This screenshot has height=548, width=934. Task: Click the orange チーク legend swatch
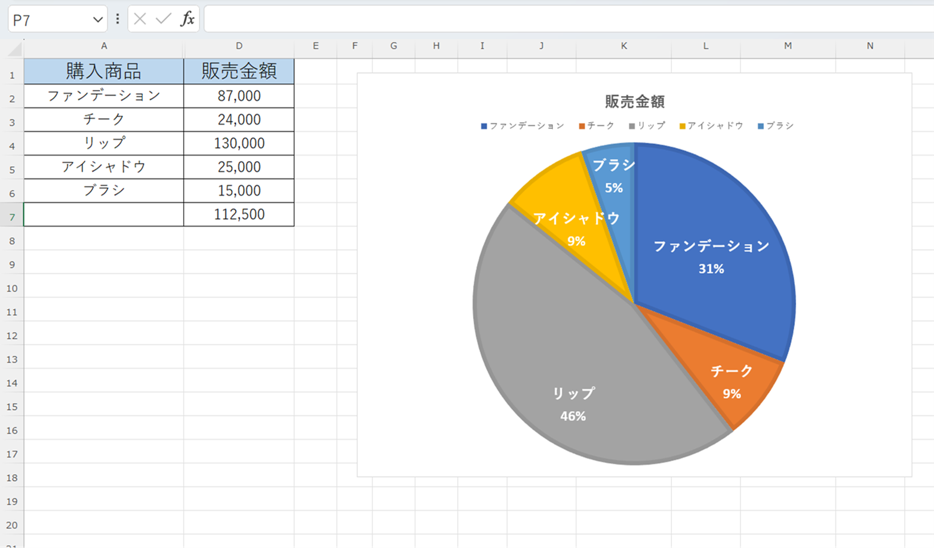(x=582, y=126)
